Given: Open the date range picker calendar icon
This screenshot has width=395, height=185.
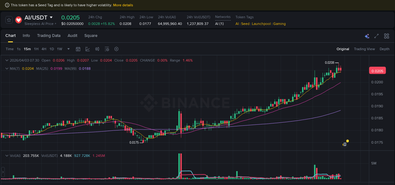Looking at the screenshot, I should [78, 49].
